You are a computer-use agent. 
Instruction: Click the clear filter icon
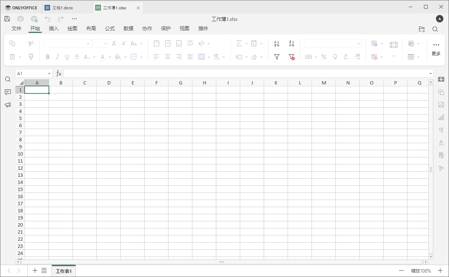(x=292, y=57)
